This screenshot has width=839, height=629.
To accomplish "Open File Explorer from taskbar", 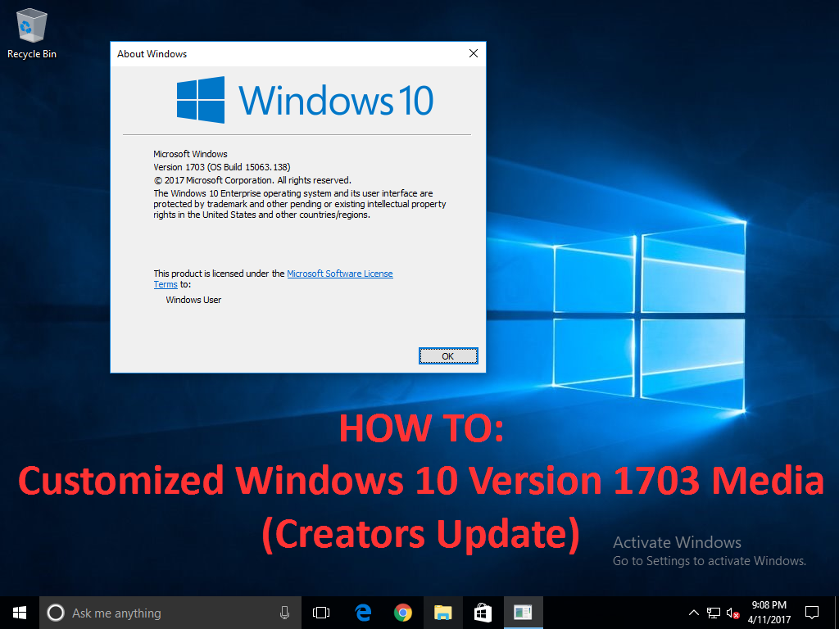I will [x=443, y=613].
